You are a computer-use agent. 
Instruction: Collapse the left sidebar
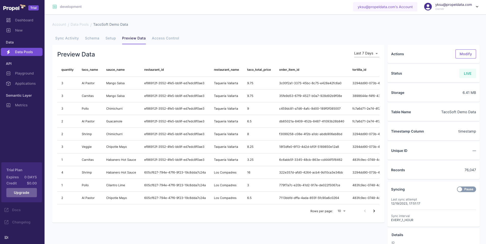[x=6, y=237]
